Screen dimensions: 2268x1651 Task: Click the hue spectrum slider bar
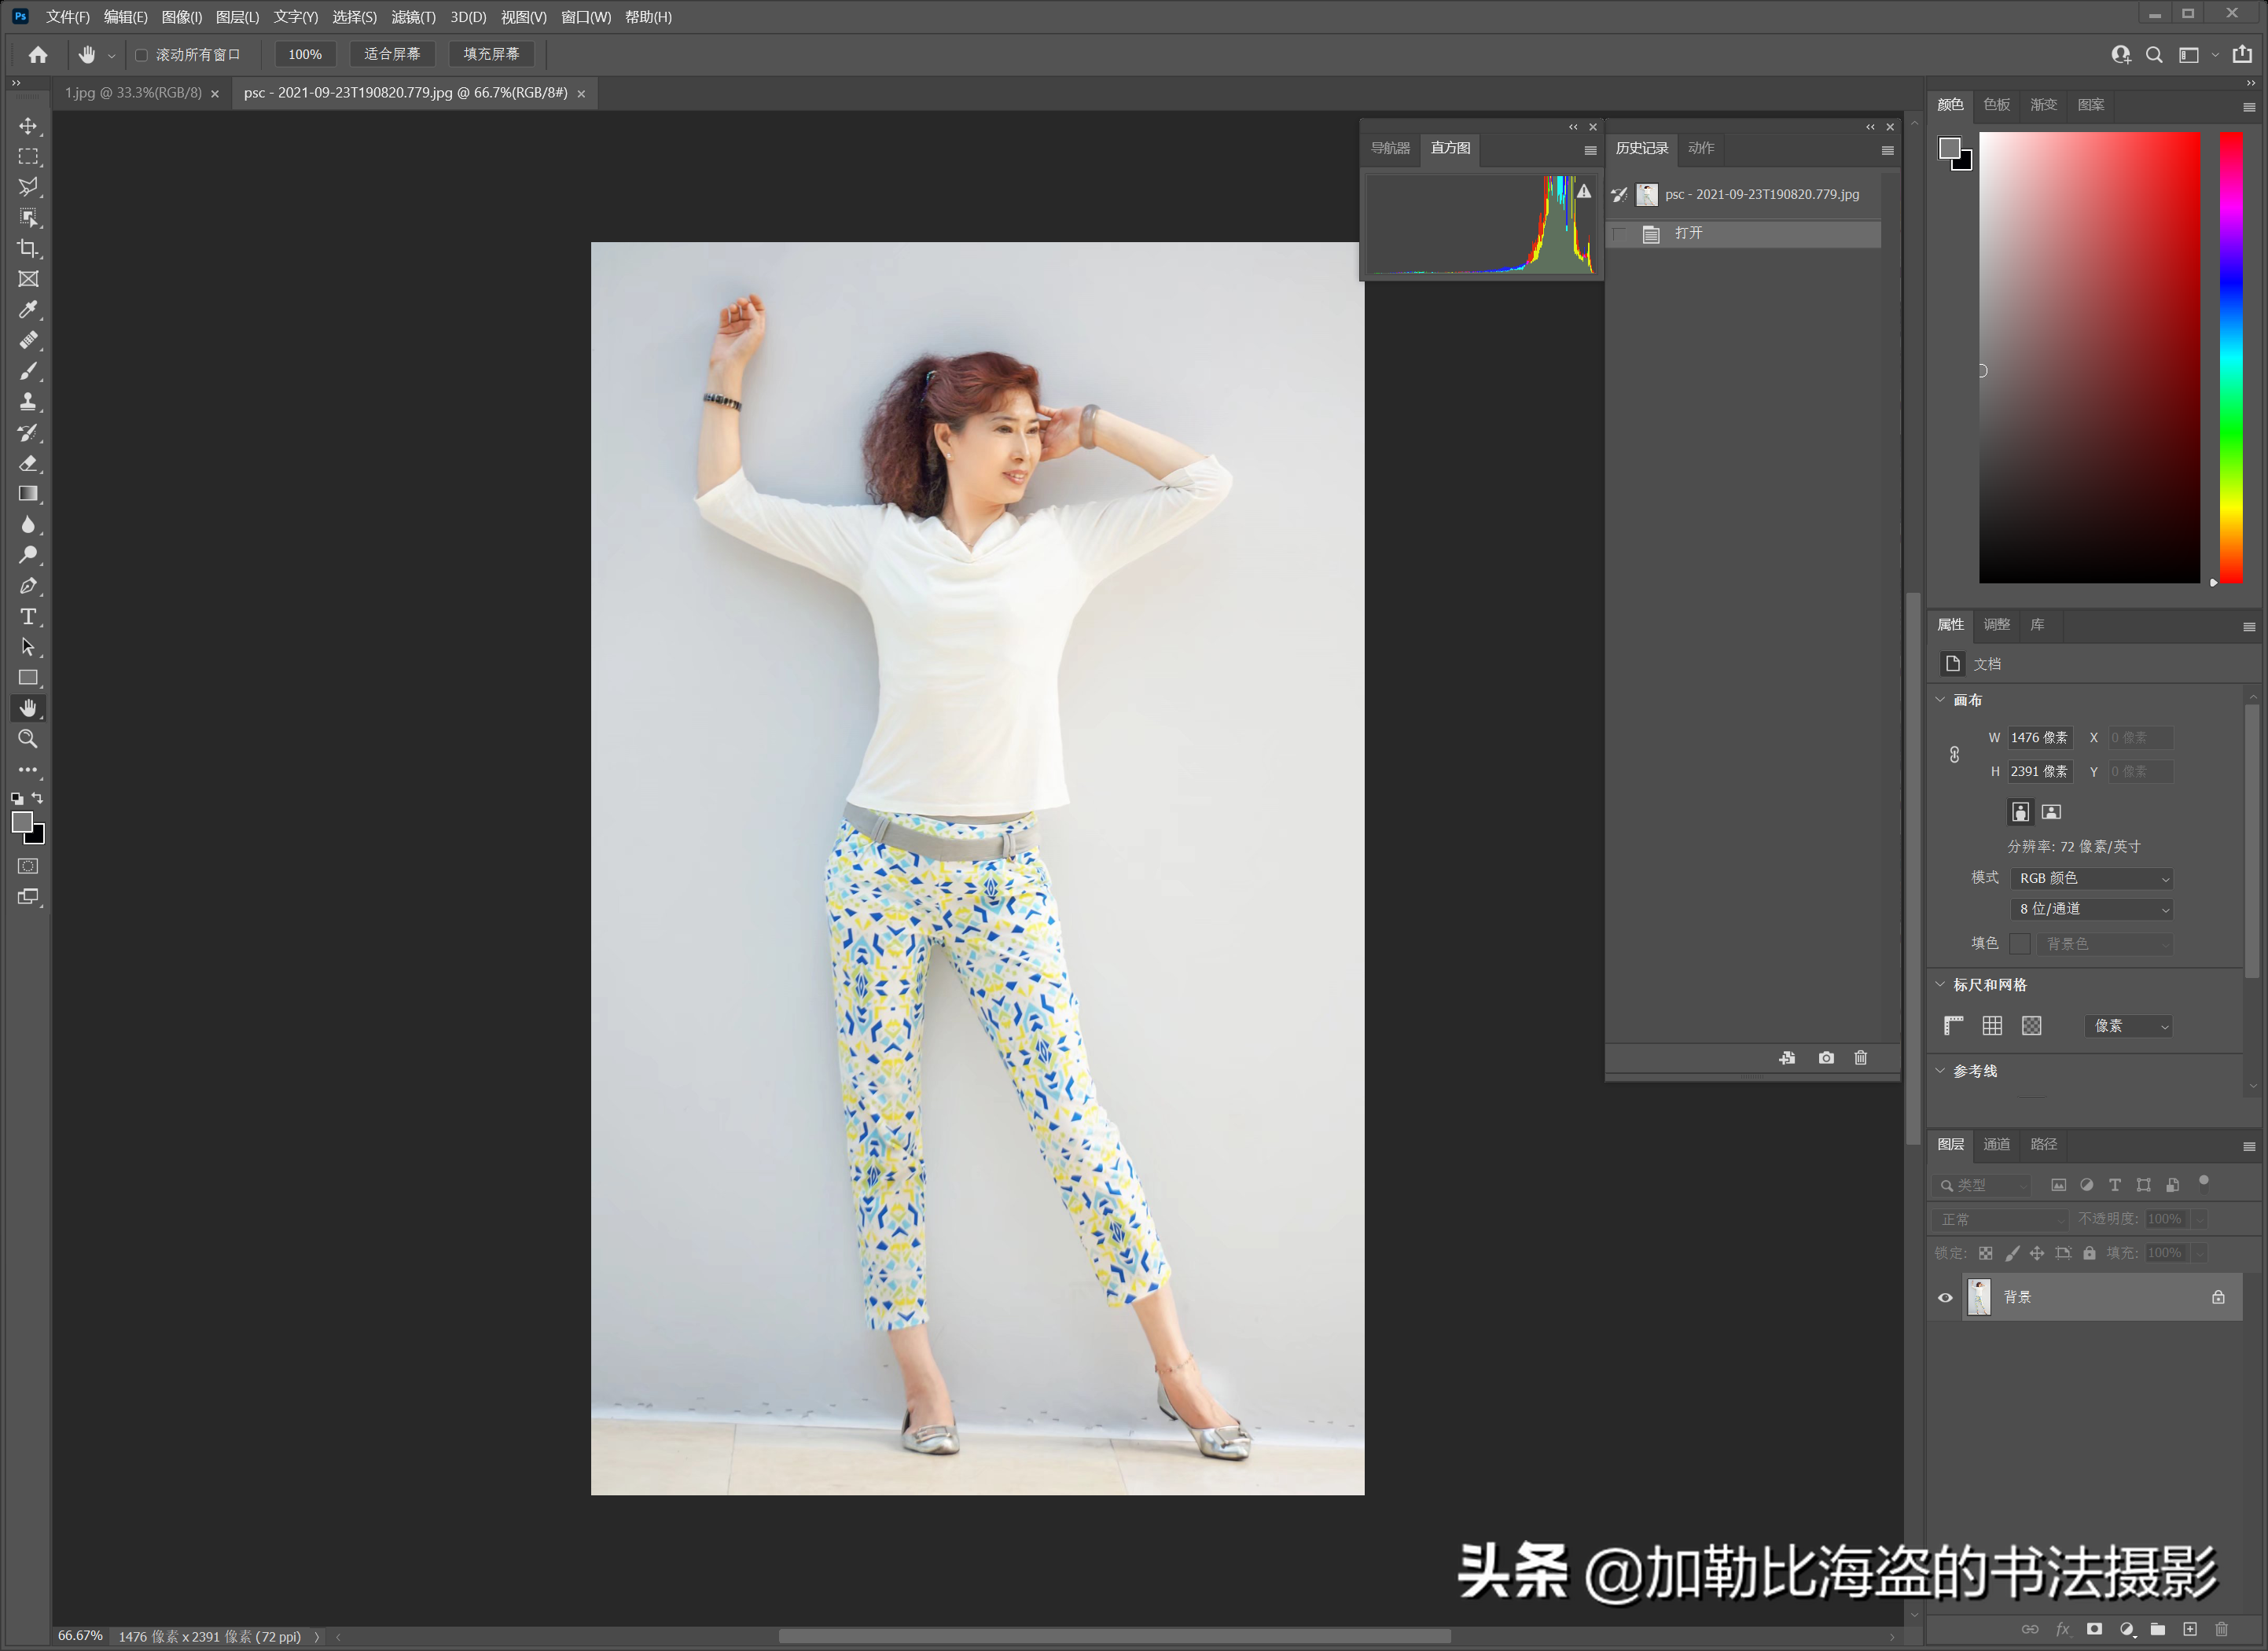(x=2231, y=356)
